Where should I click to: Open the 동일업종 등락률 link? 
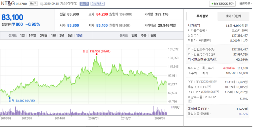click(198, 114)
